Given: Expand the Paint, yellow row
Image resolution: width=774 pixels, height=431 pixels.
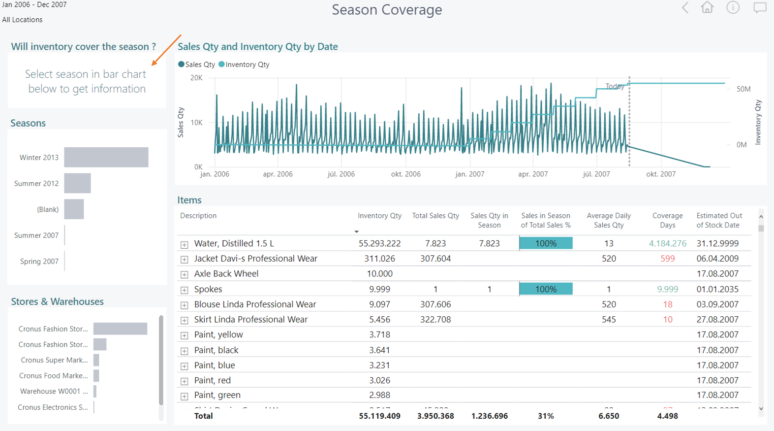Looking at the screenshot, I should pyautogui.click(x=184, y=335).
